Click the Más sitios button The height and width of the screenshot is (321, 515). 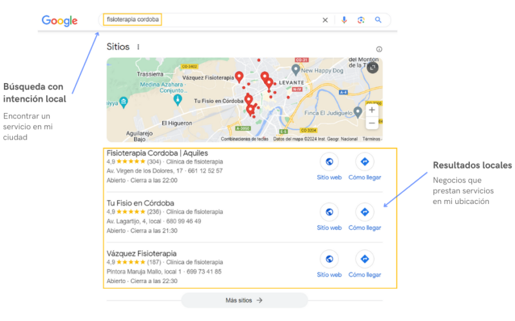pyautogui.click(x=245, y=300)
